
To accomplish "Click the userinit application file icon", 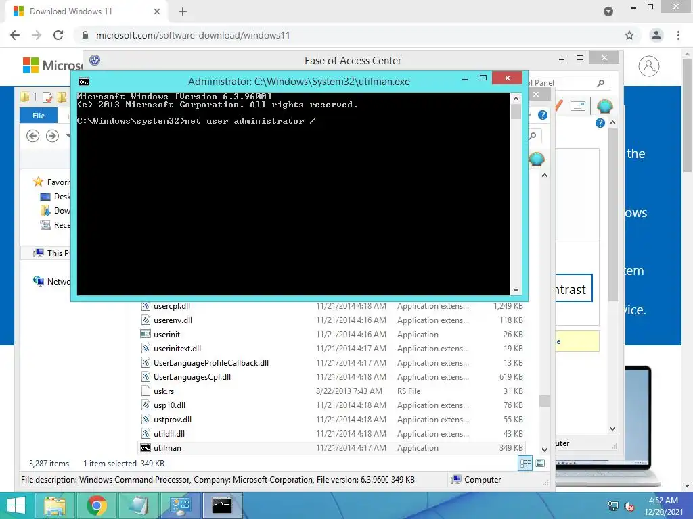I will 146,334.
